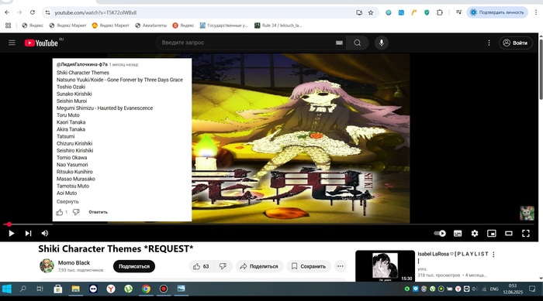Open Momo Black channel avatar
Screen dimensions: 543x301
point(47,265)
